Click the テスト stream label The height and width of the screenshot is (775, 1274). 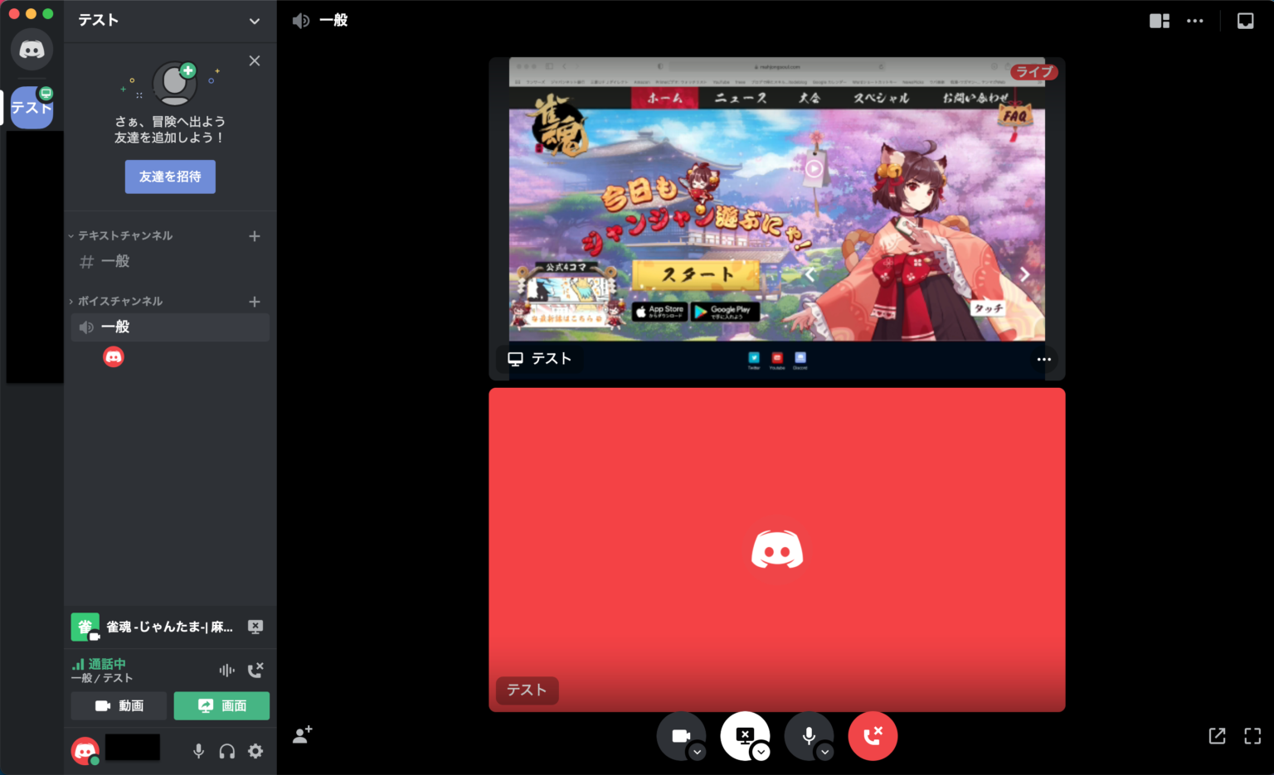540,358
